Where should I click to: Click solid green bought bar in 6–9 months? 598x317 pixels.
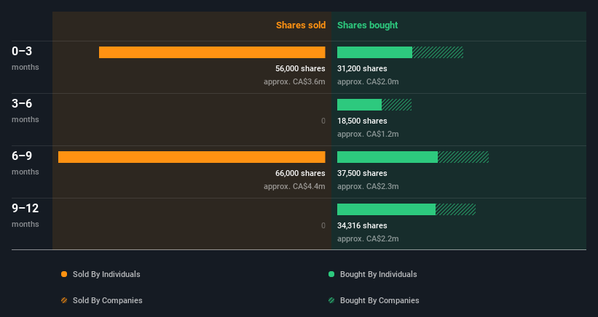pyautogui.click(x=387, y=157)
